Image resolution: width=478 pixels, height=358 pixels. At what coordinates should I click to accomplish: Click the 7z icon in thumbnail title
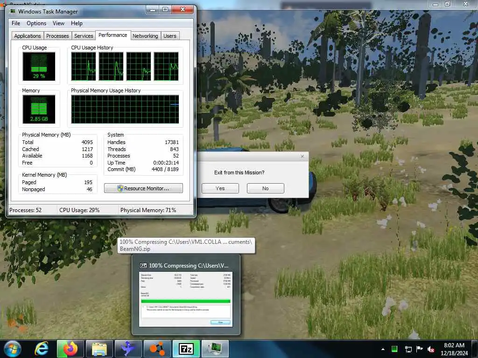(143, 265)
